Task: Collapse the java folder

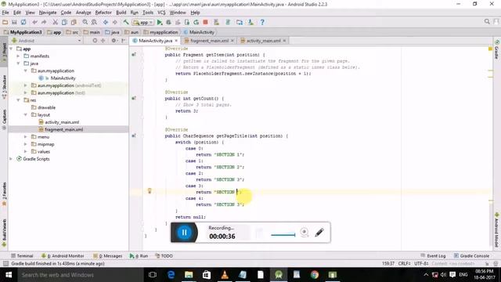Action: (18, 63)
